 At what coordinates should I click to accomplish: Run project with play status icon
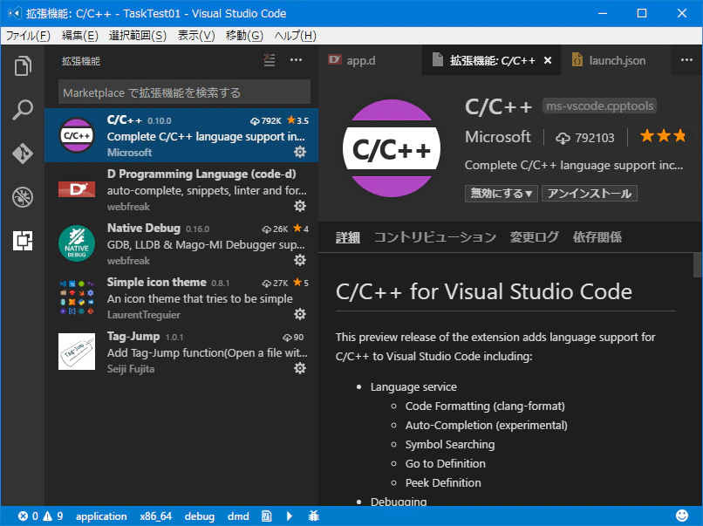pos(290,516)
